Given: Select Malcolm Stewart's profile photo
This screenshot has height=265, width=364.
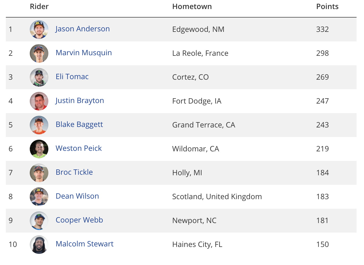Looking at the screenshot, I should (x=39, y=245).
